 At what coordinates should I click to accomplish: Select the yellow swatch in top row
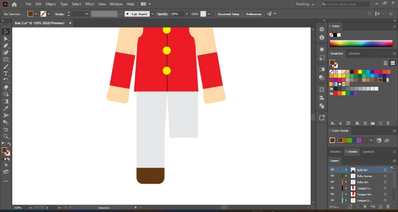pos(360,72)
